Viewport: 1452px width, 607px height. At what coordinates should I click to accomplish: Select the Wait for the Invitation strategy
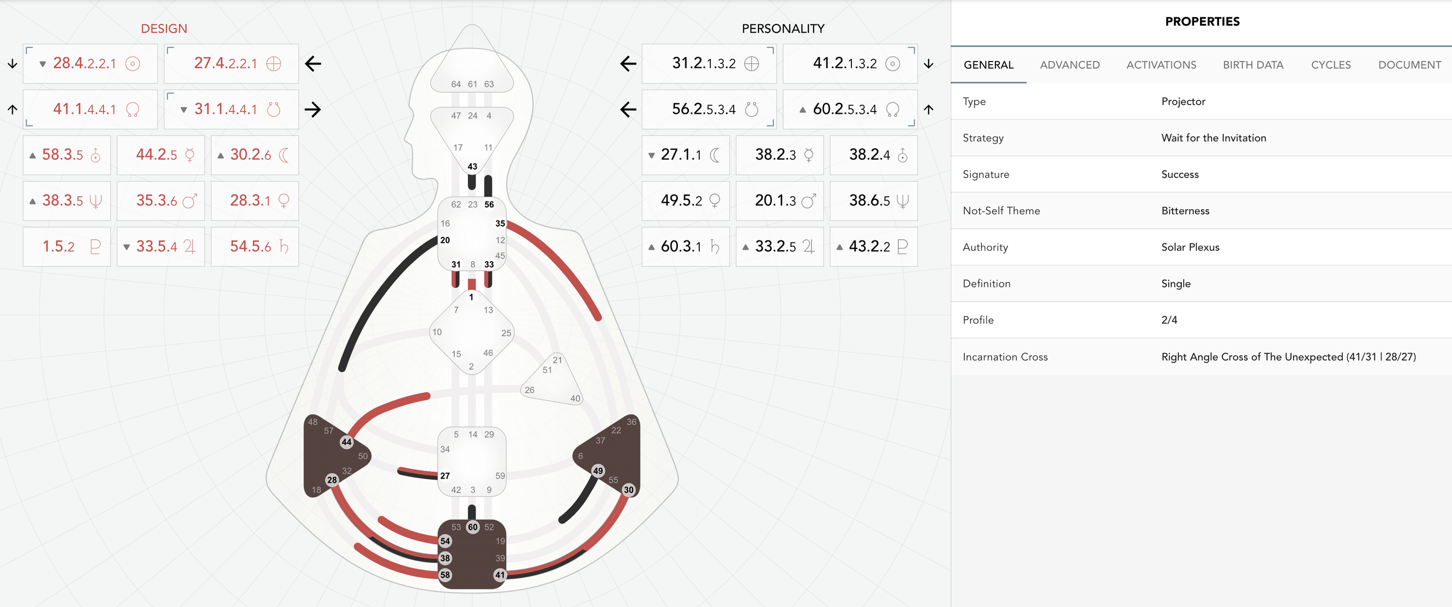point(1213,138)
